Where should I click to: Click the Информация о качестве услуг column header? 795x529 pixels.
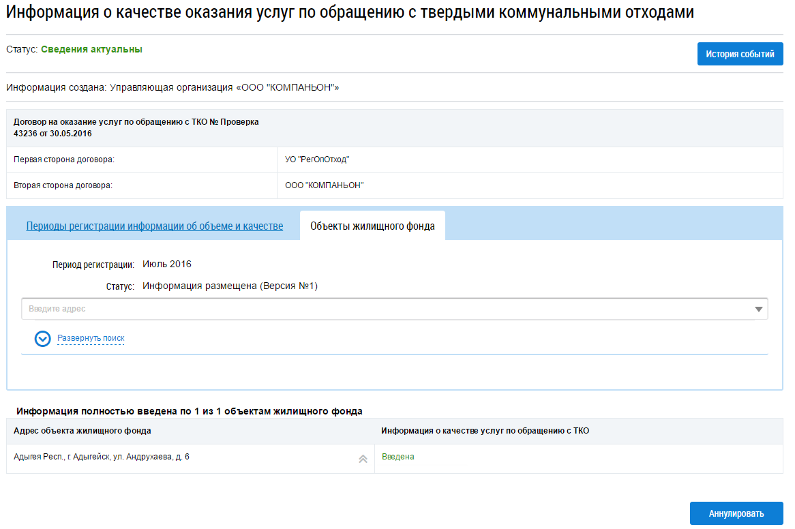pyautogui.click(x=485, y=431)
